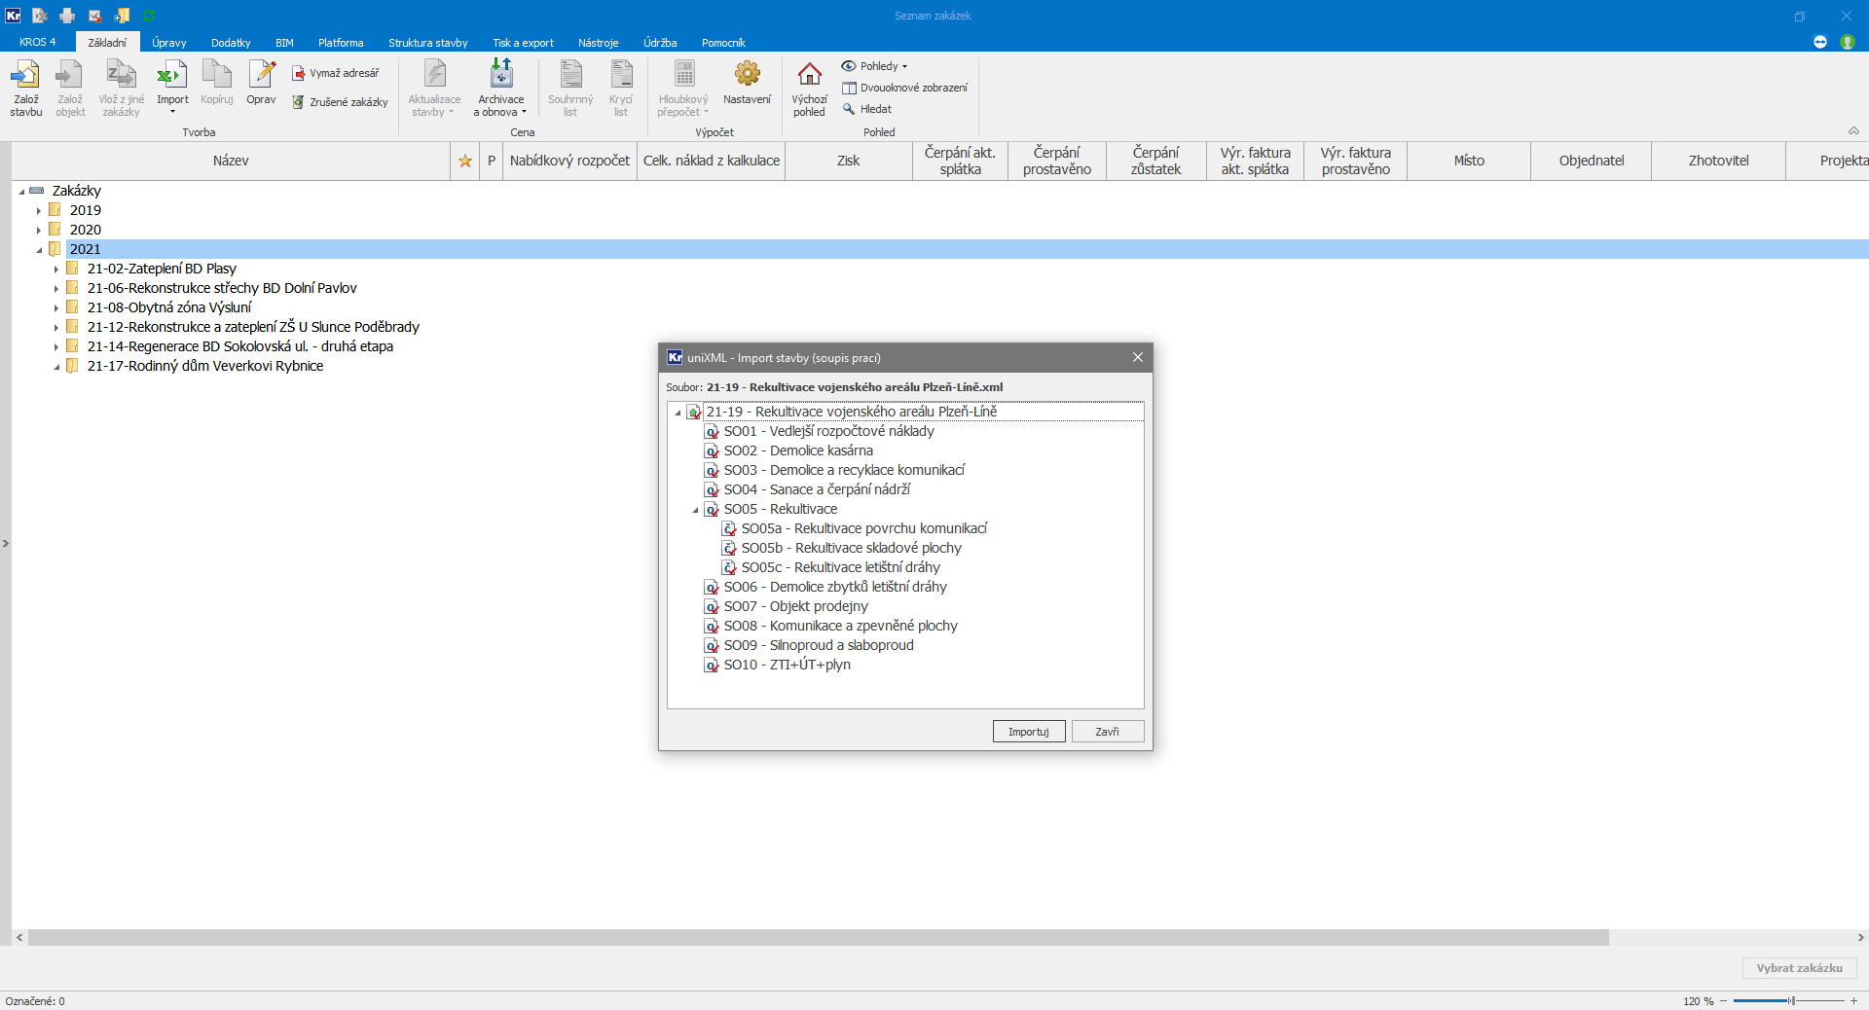Toggle import mark for SO07 - Objekt prodejny
This screenshot has height=1010, width=1869.
pyautogui.click(x=712, y=607)
